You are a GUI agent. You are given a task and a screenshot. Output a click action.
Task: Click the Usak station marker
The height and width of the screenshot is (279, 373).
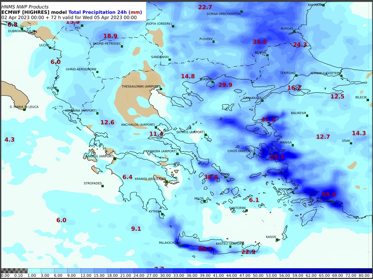pos(351,143)
